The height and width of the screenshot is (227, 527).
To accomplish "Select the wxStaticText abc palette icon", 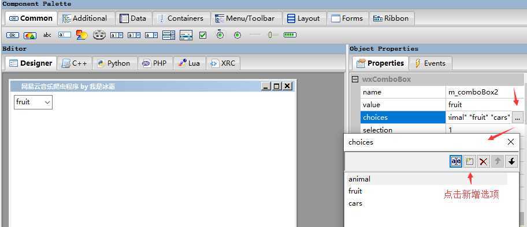I will pos(47,35).
